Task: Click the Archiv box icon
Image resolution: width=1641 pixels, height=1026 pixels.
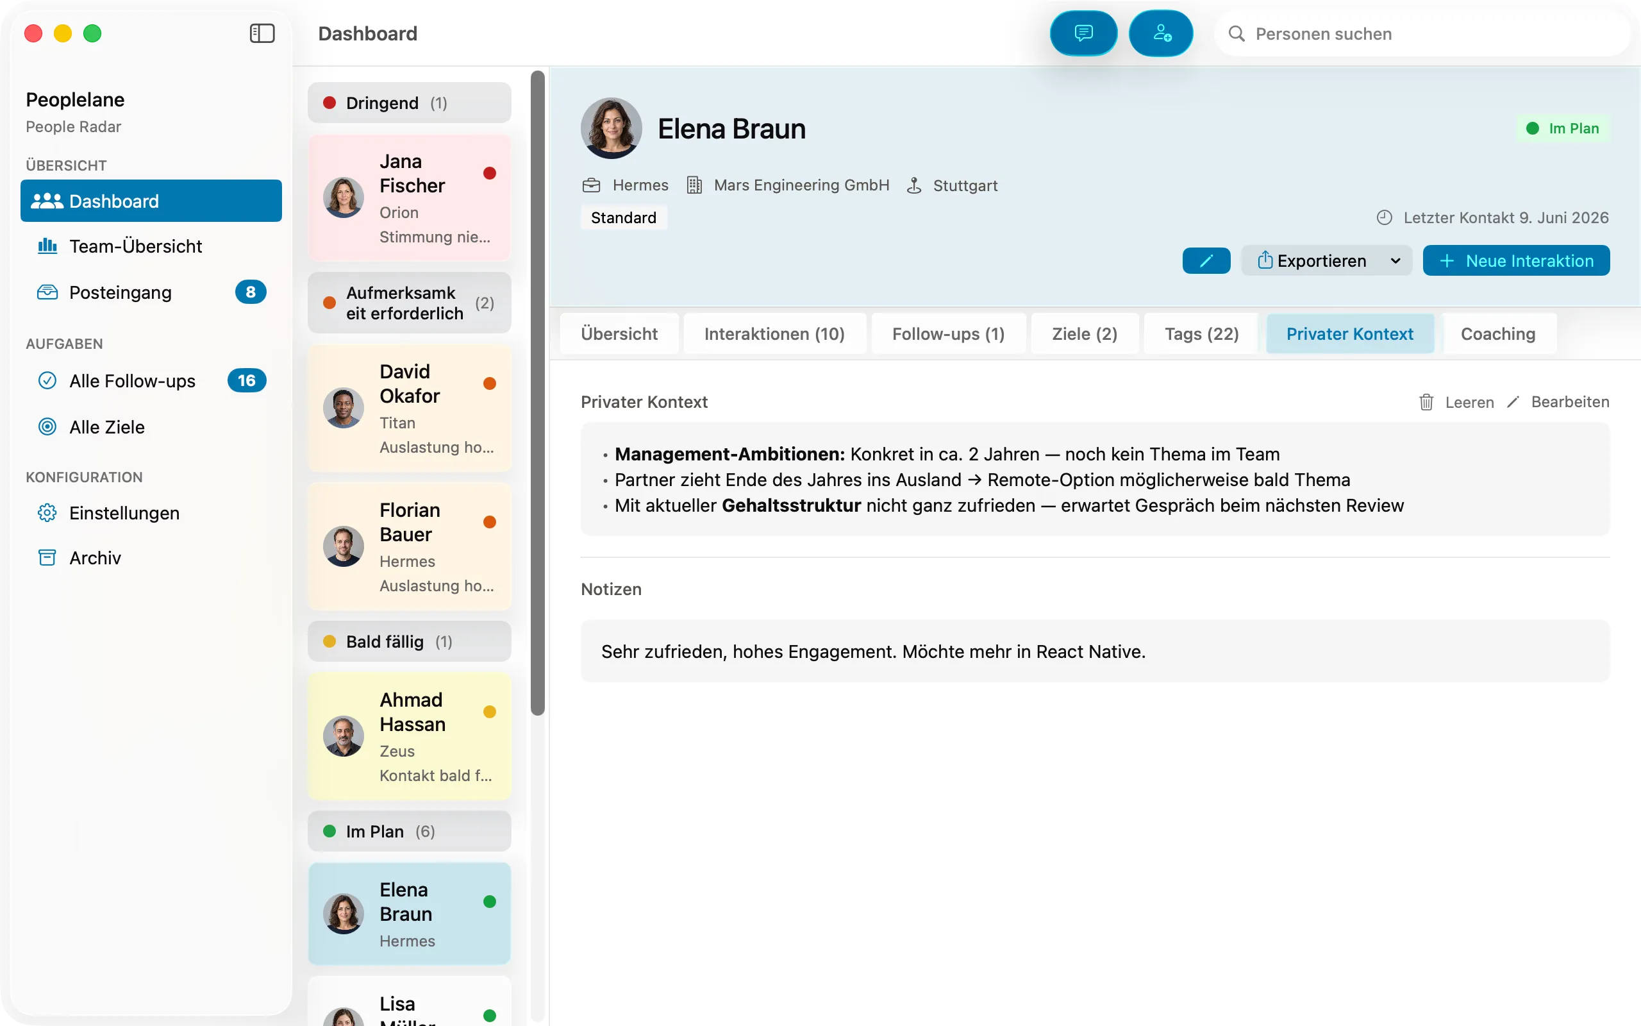Action: (47, 558)
